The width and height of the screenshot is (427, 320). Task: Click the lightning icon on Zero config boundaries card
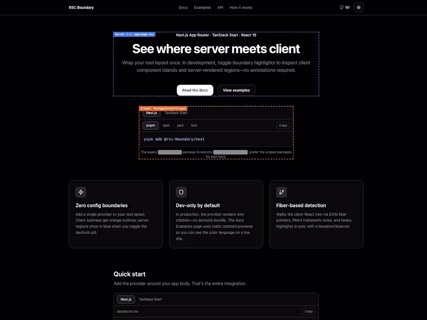pyautogui.click(x=81, y=192)
